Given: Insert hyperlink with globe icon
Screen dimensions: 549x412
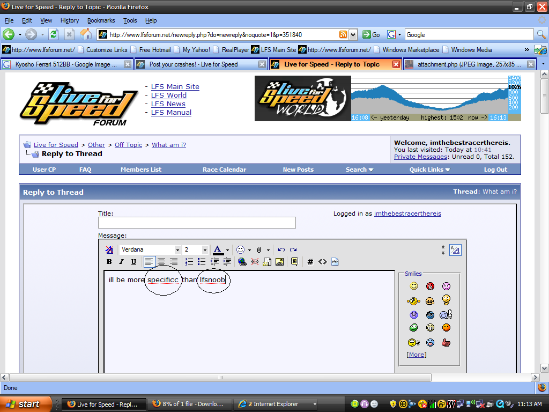Looking at the screenshot, I should pos(242,262).
